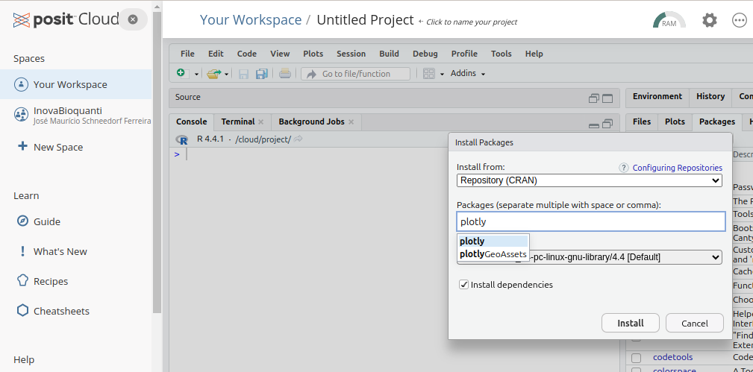Image resolution: width=753 pixels, height=372 pixels.
Task: Open the Code menu
Action: 247,54
